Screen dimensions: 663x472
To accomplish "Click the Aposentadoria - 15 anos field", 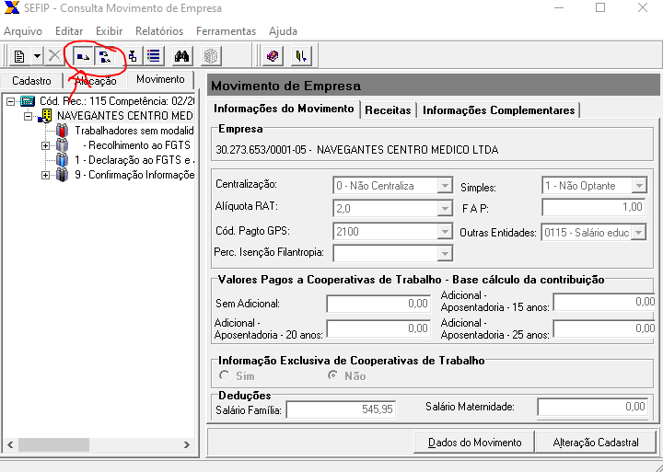I will [604, 302].
